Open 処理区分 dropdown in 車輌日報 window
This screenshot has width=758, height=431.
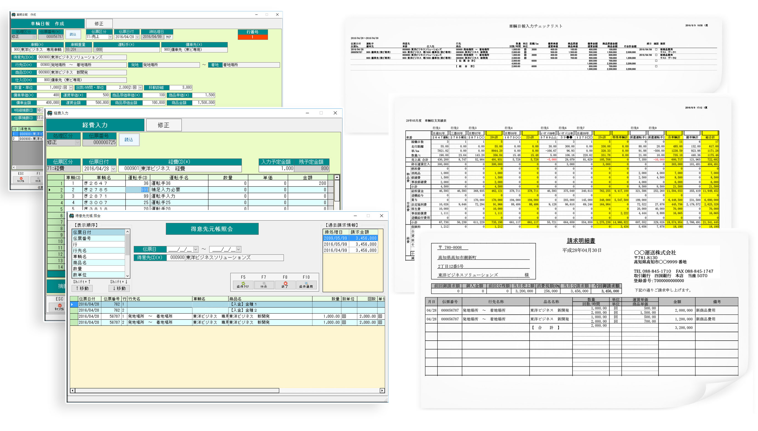pos(34,37)
